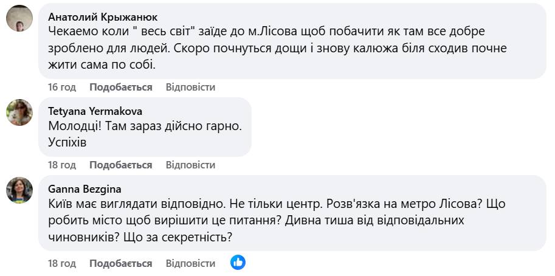Viewport: 555px width, 276px height.
Task: Click the "16 год" timestamp
Action: [x=61, y=87]
